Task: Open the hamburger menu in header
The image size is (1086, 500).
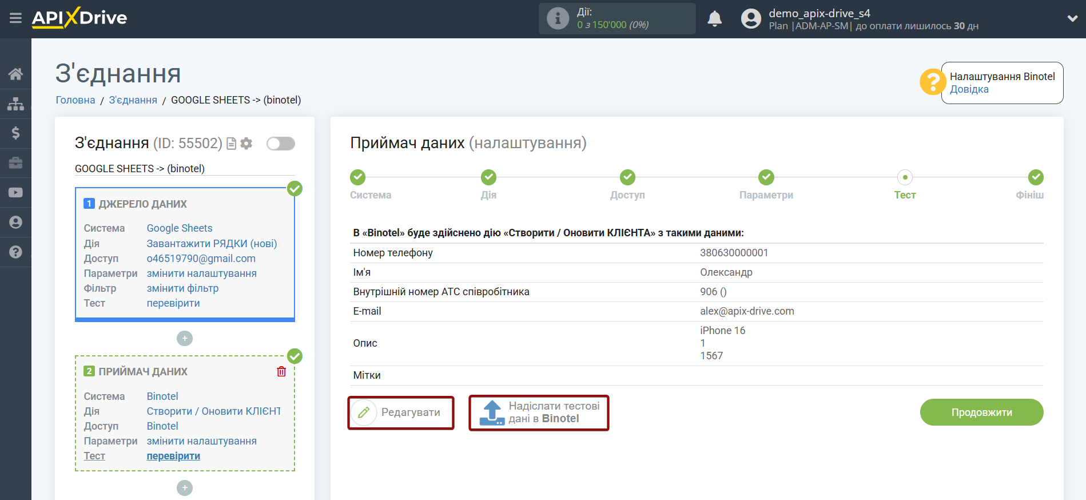Action: pyautogui.click(x=15, y=18)
